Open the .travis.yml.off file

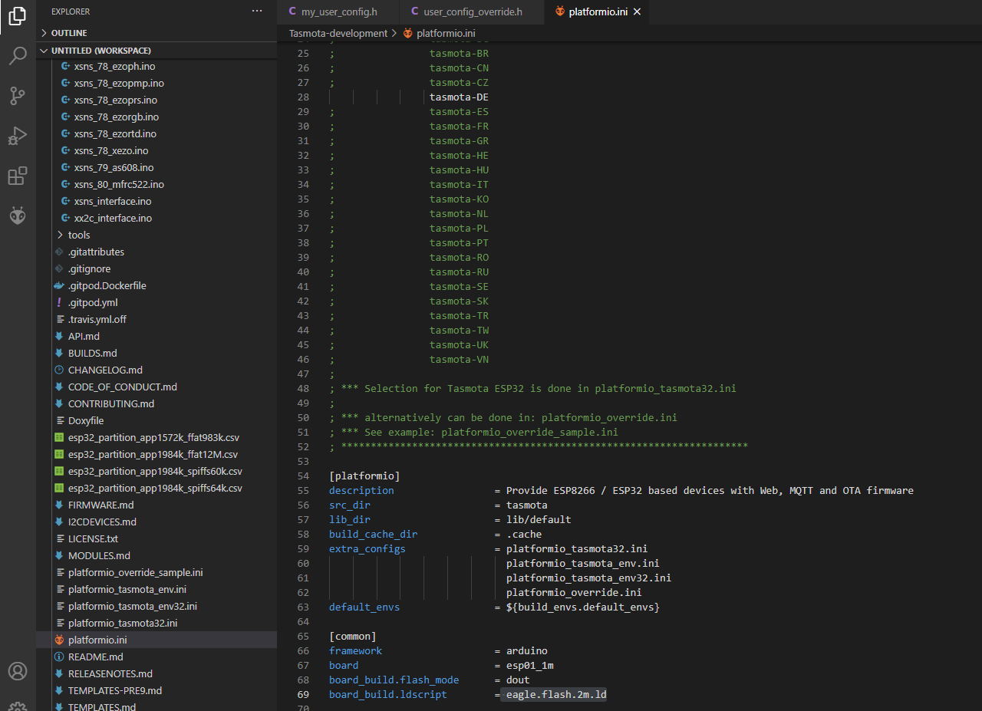coord(97,319)
